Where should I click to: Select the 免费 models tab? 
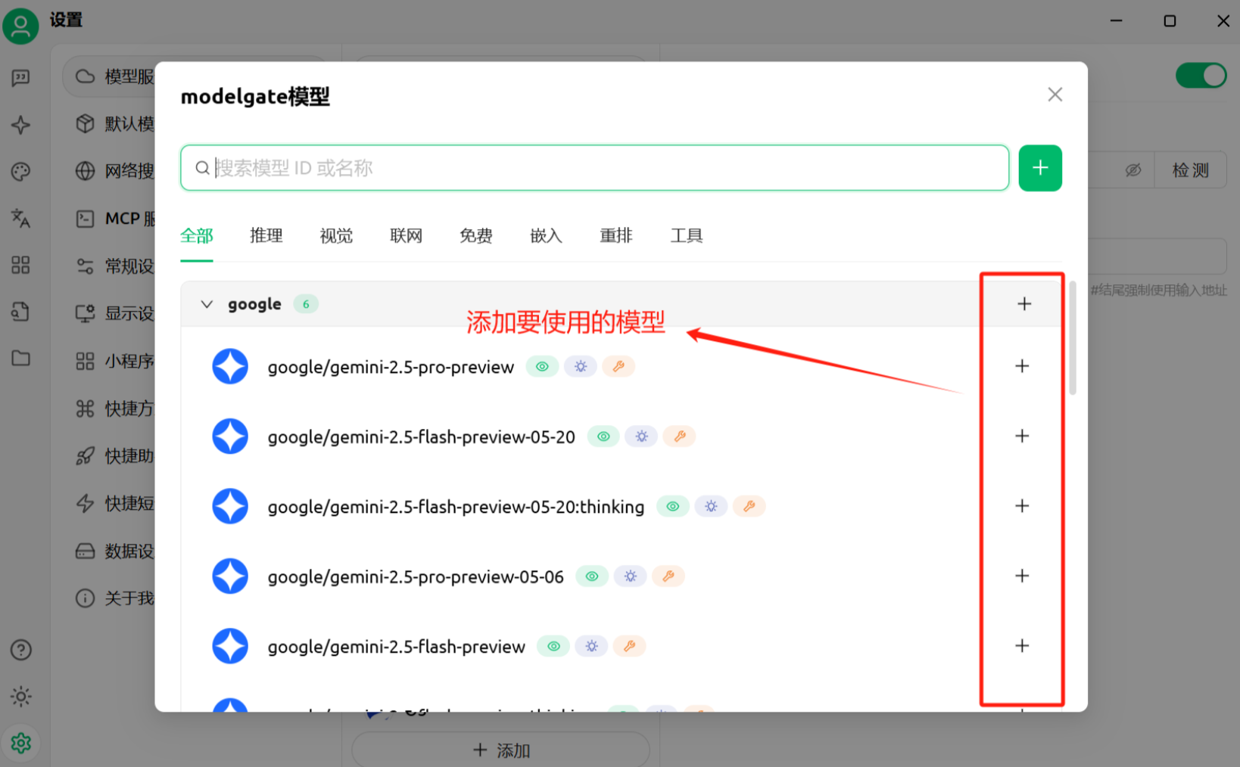pos(475,235)
